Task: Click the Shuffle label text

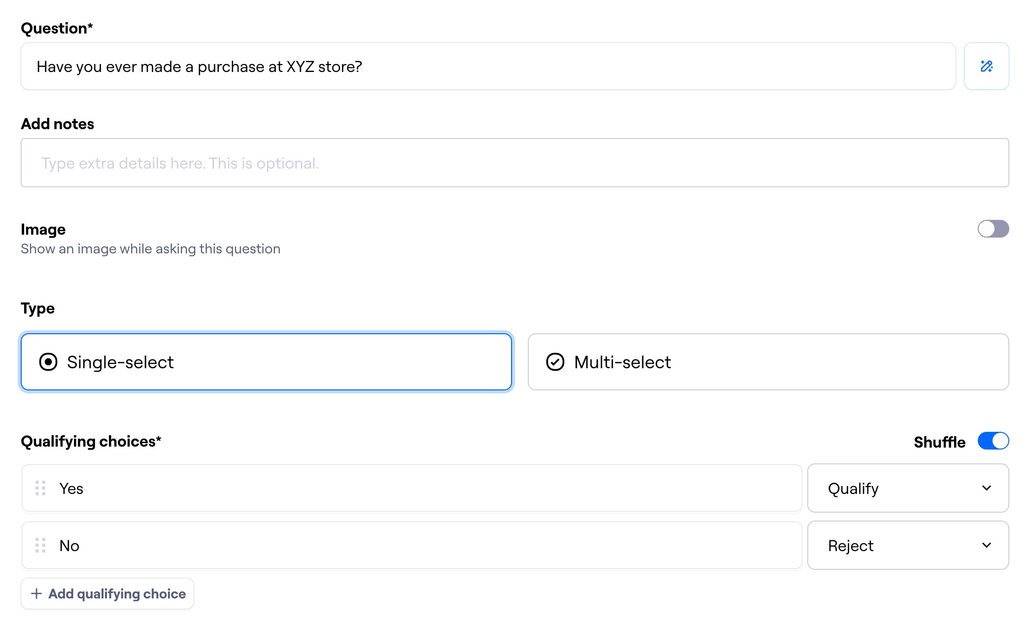Action: tap(939, 442)
